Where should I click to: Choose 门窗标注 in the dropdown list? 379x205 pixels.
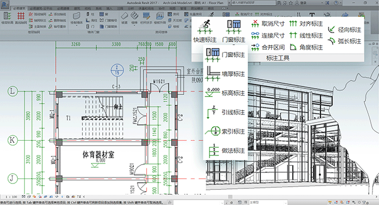[226, 54]
